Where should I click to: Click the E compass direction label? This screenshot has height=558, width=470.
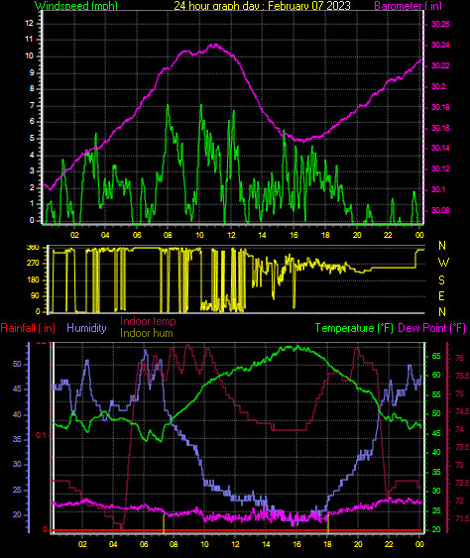[441, 296]
